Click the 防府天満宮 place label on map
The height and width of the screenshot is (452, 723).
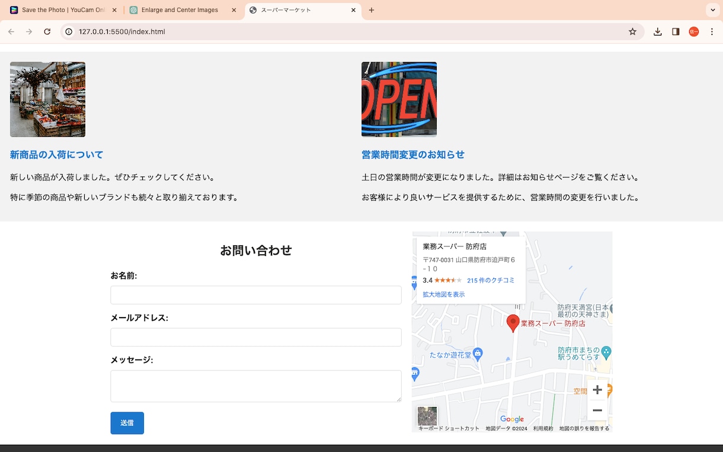583,311
